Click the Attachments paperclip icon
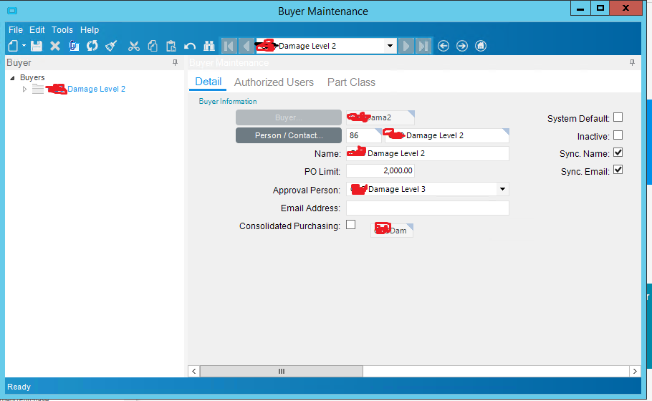This screenshot has width=652, height=401. pos(74,46)
